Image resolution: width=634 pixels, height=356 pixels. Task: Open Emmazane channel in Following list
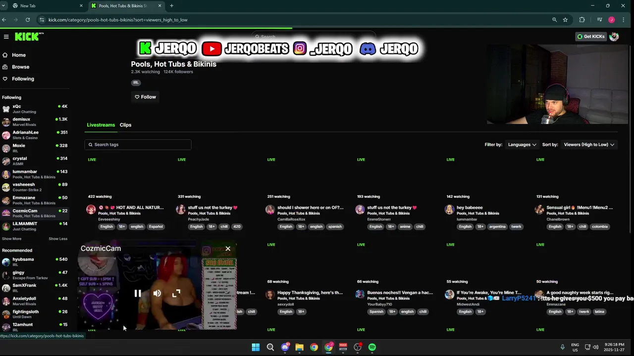(x=35, y=200)
